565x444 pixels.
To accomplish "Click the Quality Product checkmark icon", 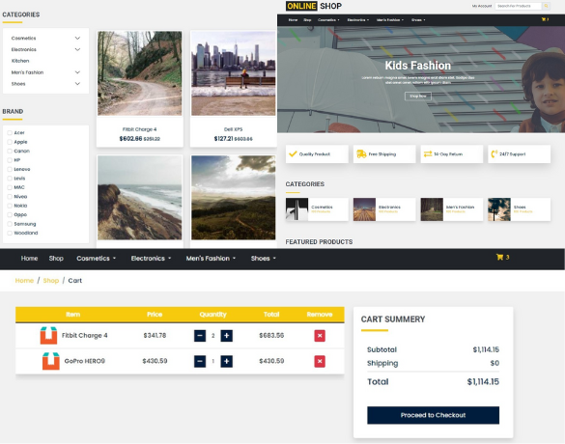I will click(x=293, y=153).
